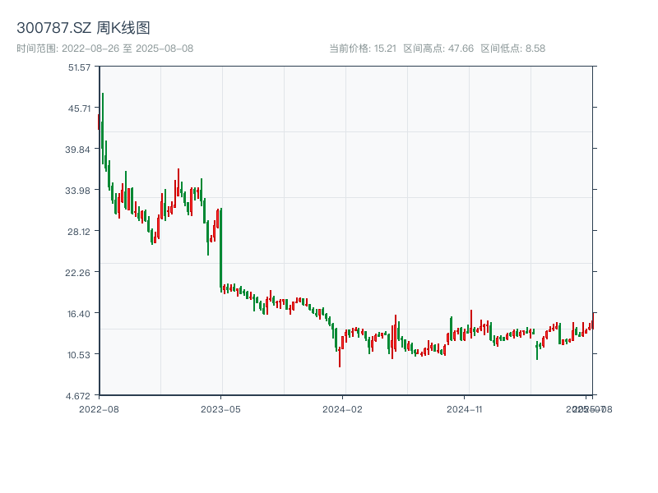Click the 45.71 y-axis label

79,108
